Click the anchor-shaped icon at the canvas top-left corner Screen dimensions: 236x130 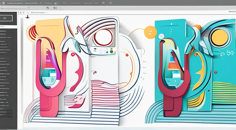click(x=27, y=17)
